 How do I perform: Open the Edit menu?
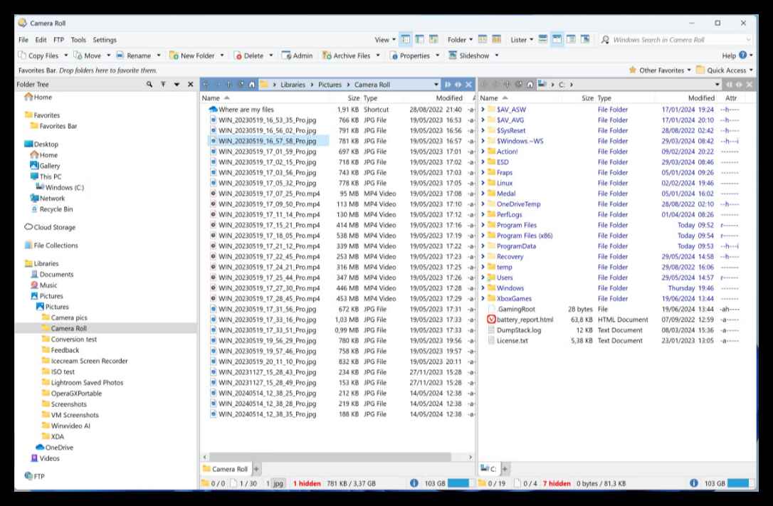[x=41, y=40]
